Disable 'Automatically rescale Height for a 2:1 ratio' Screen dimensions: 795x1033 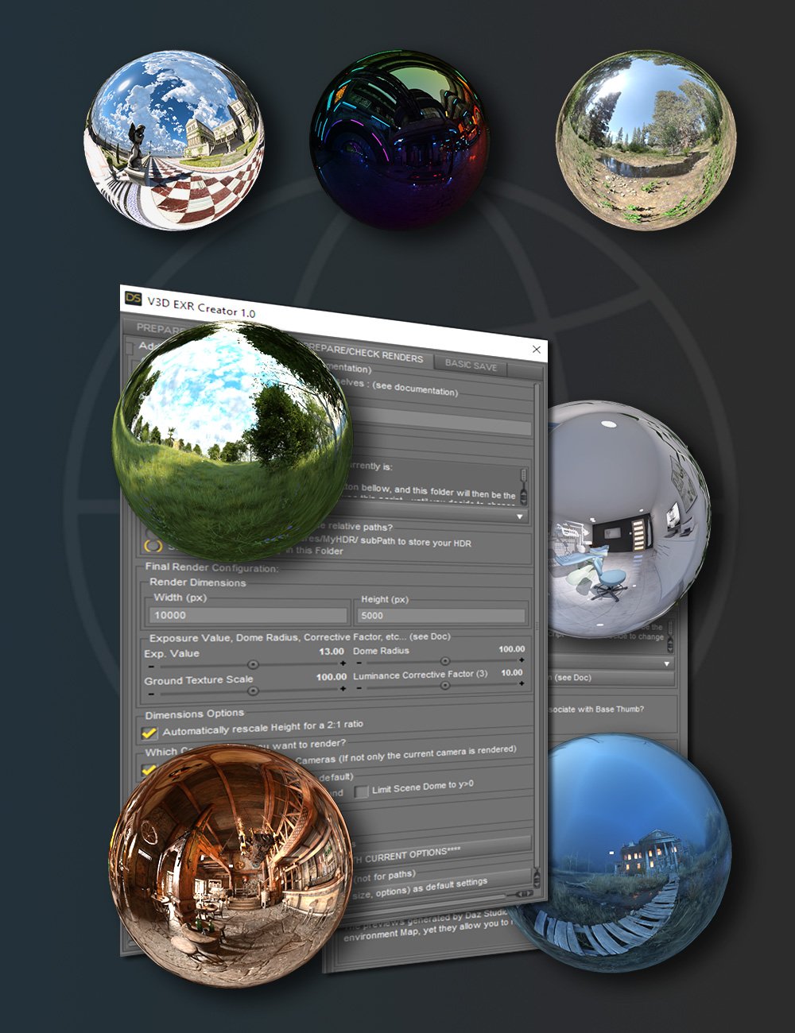149,731
